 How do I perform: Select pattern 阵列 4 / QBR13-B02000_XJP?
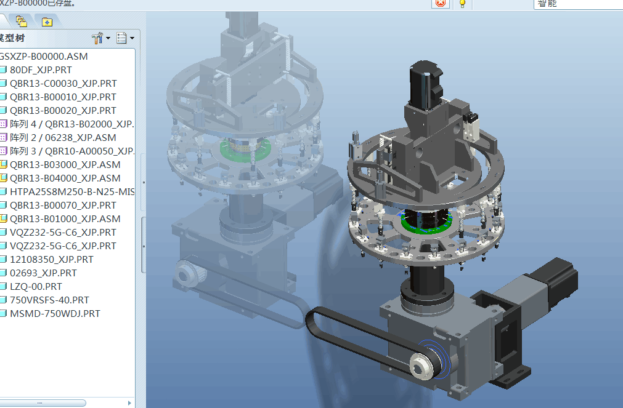72,124
